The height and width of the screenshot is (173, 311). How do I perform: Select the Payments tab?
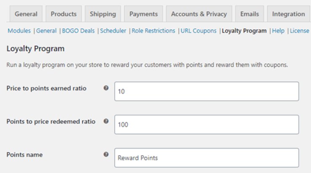(x=143, y=14)
